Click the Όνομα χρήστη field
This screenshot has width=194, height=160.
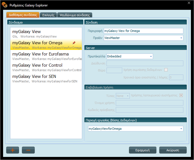point(149,103)
